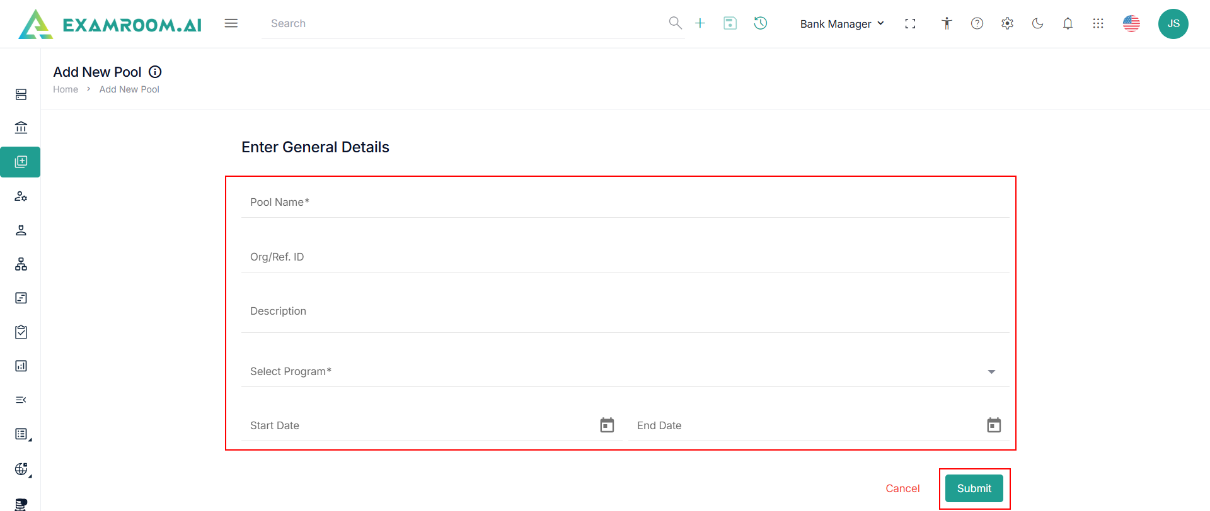Open the clipboard checkmark sidebar icon
Viewport: 1210px width, 511px height.
pyautogui.click(x=21, y=332)
